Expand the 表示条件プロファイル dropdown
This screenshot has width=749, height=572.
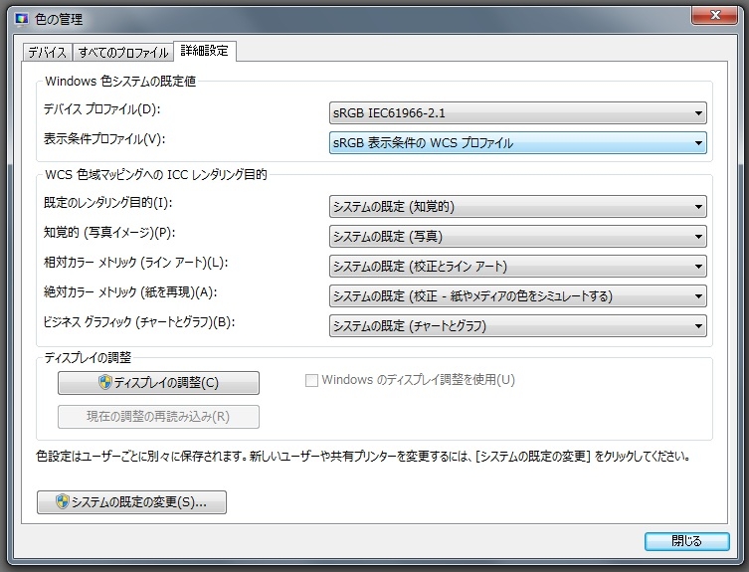pos(518,143)
